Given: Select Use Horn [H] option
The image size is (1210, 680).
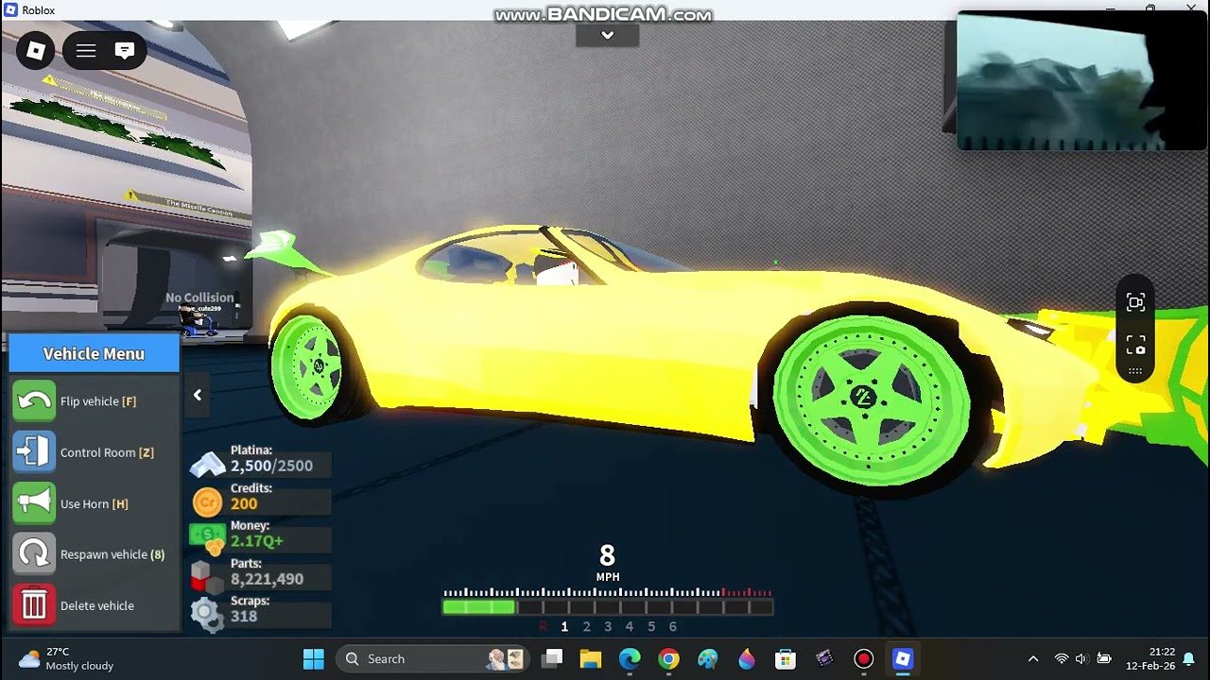Looking at the screenshot, I should coord(95,503).
